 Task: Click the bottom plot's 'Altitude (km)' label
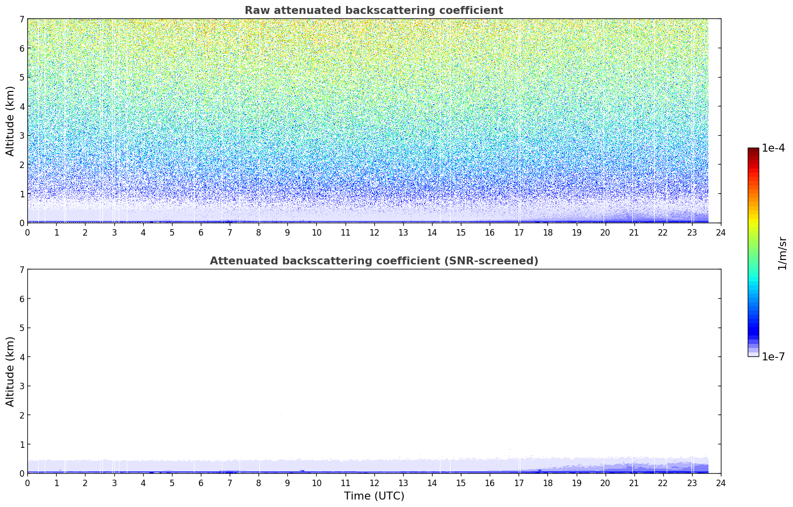(x=10, y=371)
